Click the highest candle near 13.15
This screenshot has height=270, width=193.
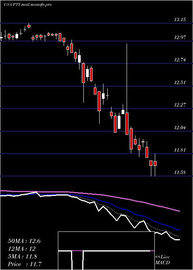click(29, 26)
